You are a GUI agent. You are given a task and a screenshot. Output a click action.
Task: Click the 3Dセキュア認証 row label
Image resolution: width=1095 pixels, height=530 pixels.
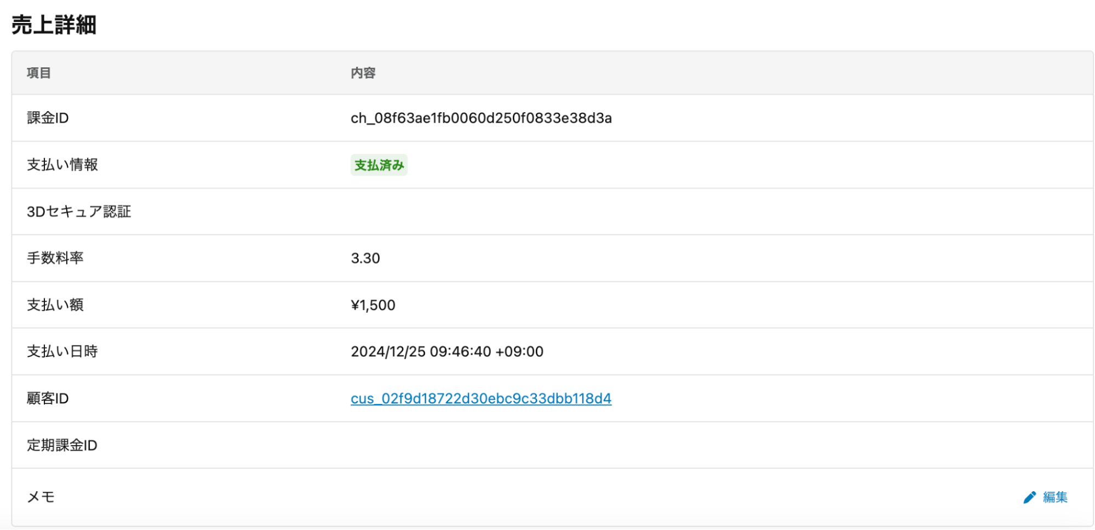click(79, 211)
